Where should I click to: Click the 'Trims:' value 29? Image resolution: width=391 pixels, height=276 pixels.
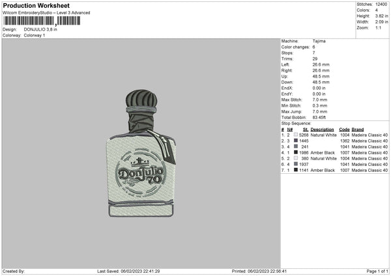click(x=315, y=59)
